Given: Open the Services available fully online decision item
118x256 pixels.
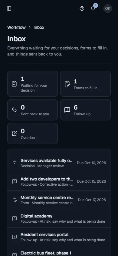Looking at the screenshot, I should click(59, 163).
